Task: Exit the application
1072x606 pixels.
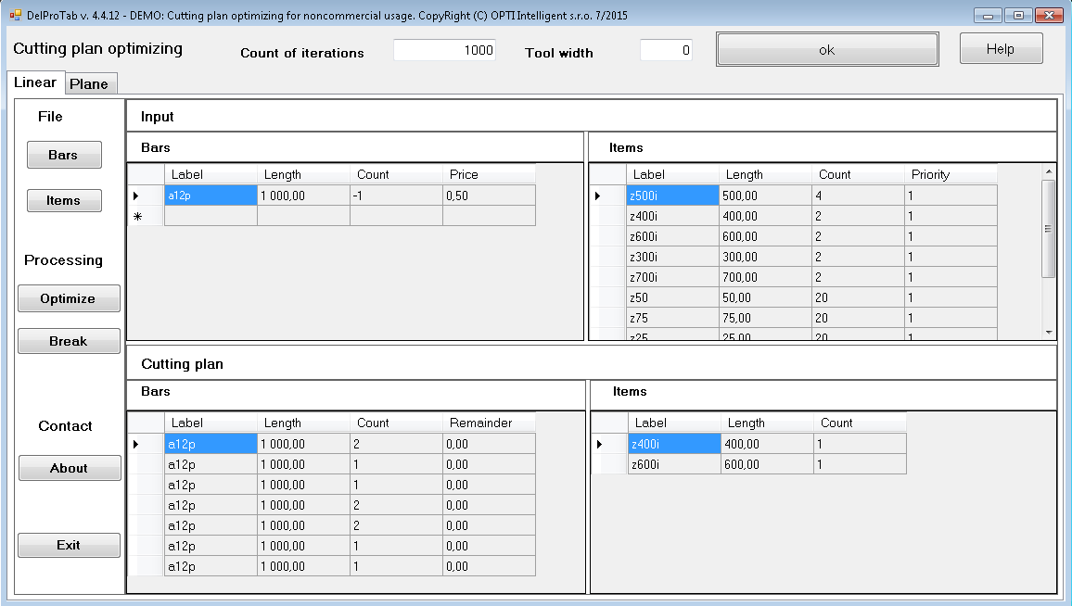Action: (x=69, y=545)
